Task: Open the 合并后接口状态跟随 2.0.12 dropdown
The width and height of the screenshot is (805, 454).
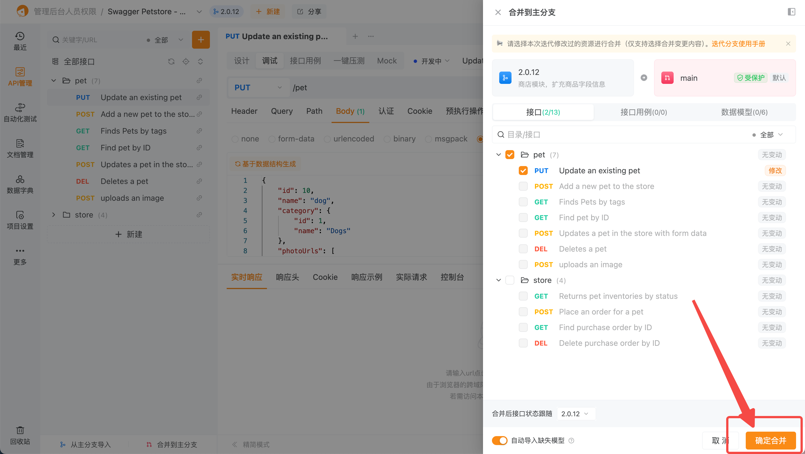Action: coord(576,414)
